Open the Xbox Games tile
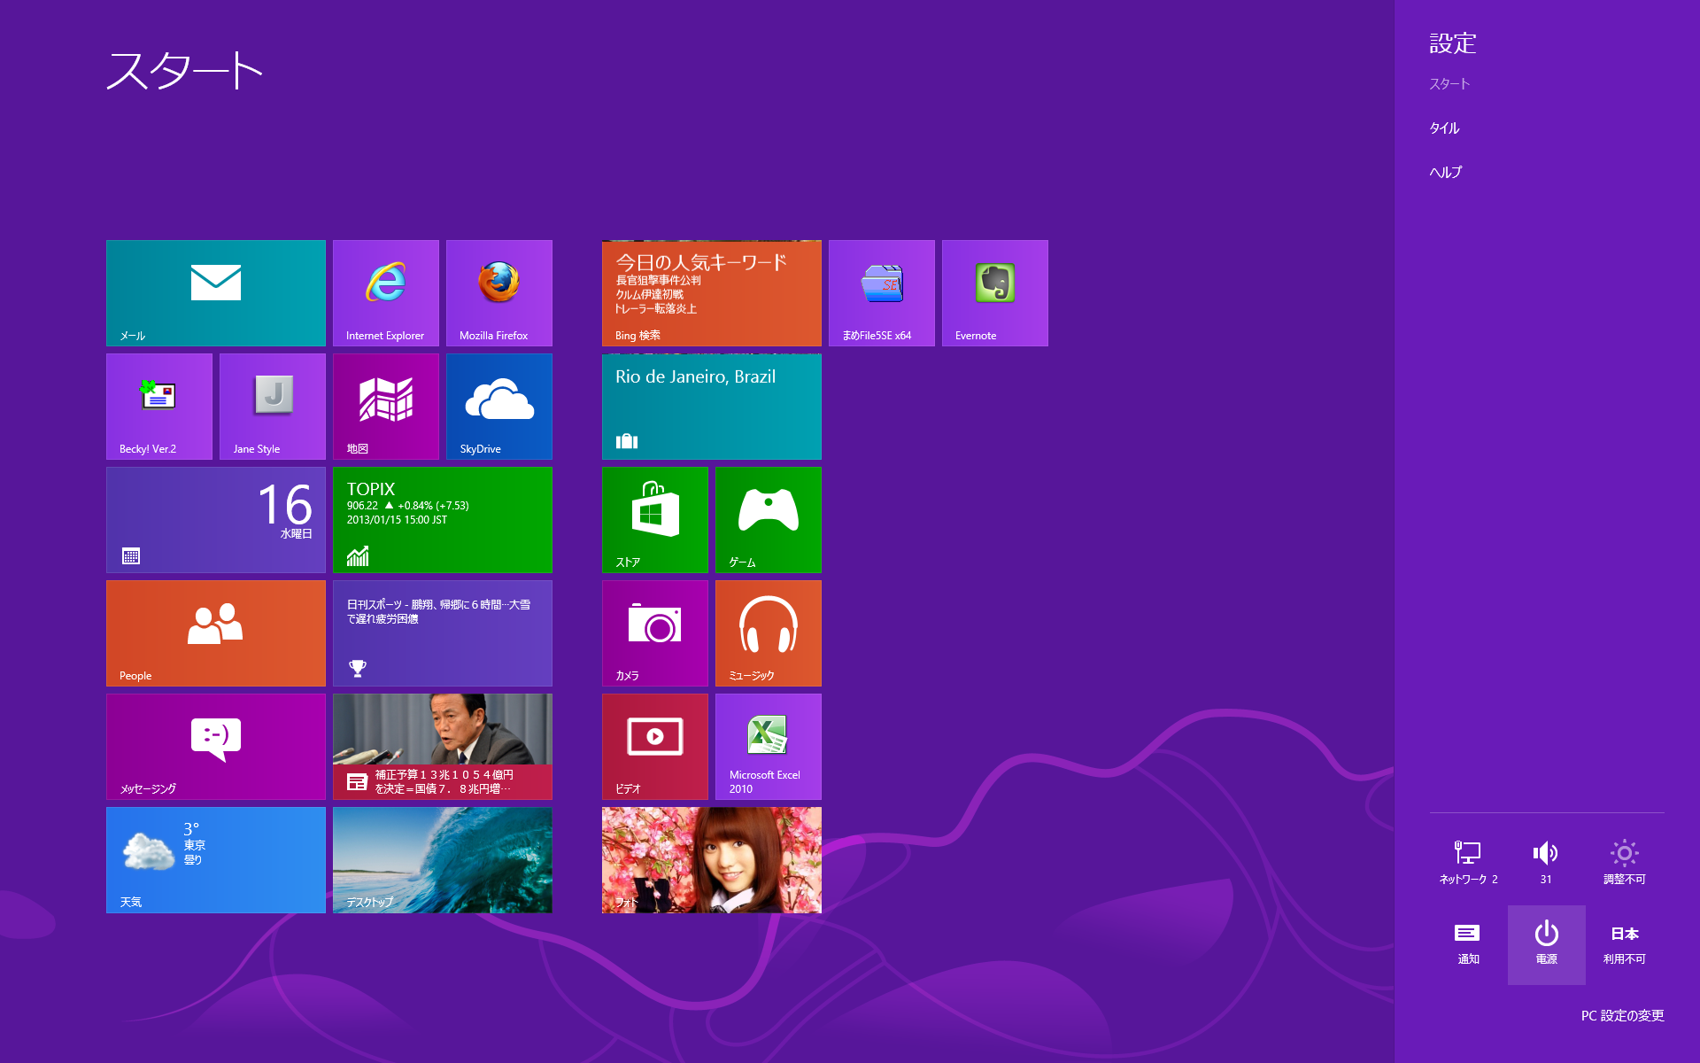This screenshot has height=1063, width=1700. click(x=768, y=519)
